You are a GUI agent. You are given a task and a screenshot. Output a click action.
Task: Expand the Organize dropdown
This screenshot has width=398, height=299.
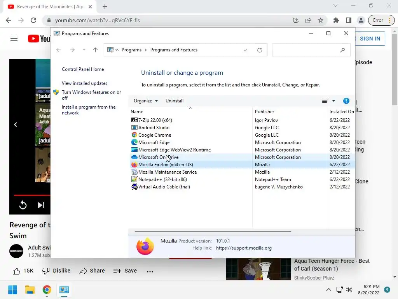tap(146, 101)
